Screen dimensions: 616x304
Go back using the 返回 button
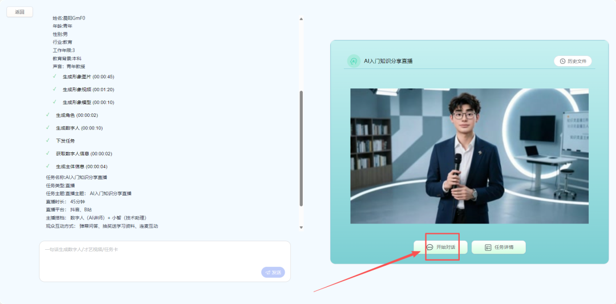point(20,12)
